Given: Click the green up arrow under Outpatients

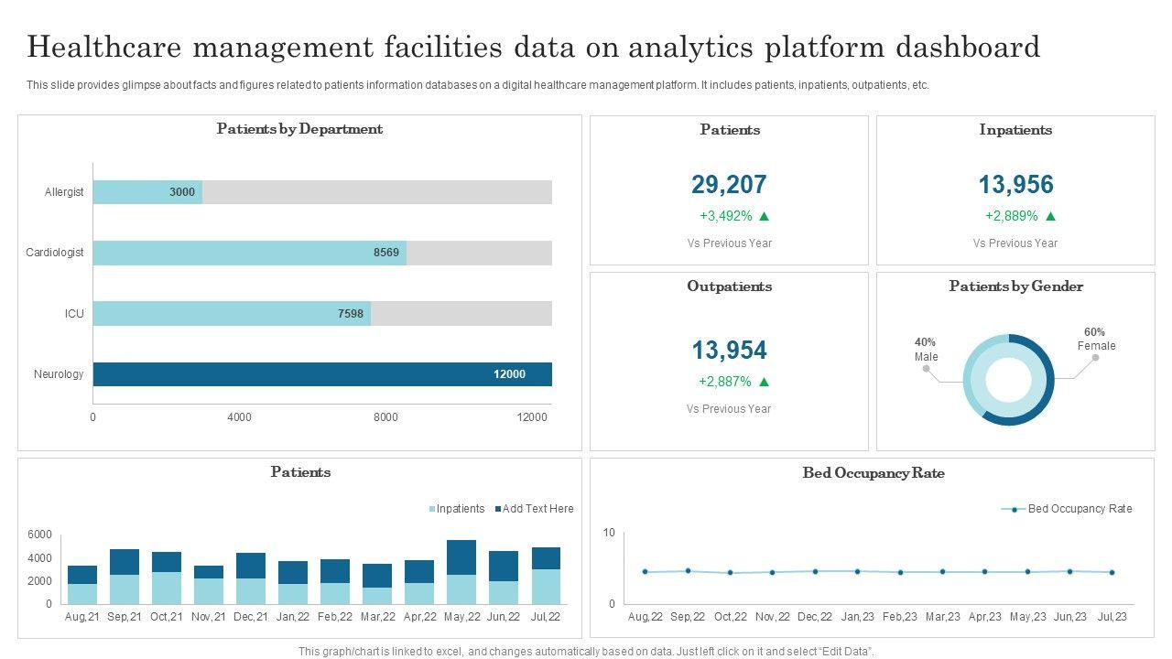Looking at the screenshot, I should (765, 383).
